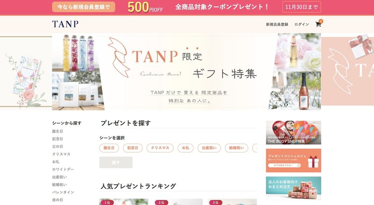
Task: Click the TANP logo in header
Action: (x=65, y=24)
